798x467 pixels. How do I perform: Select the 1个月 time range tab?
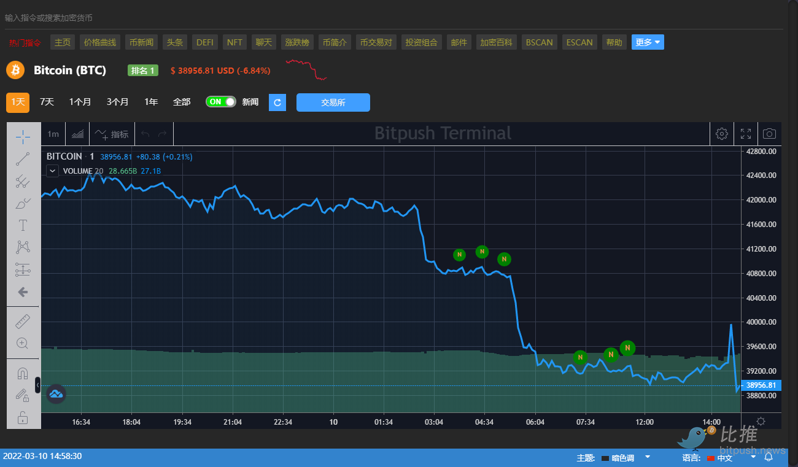point(80,102)
